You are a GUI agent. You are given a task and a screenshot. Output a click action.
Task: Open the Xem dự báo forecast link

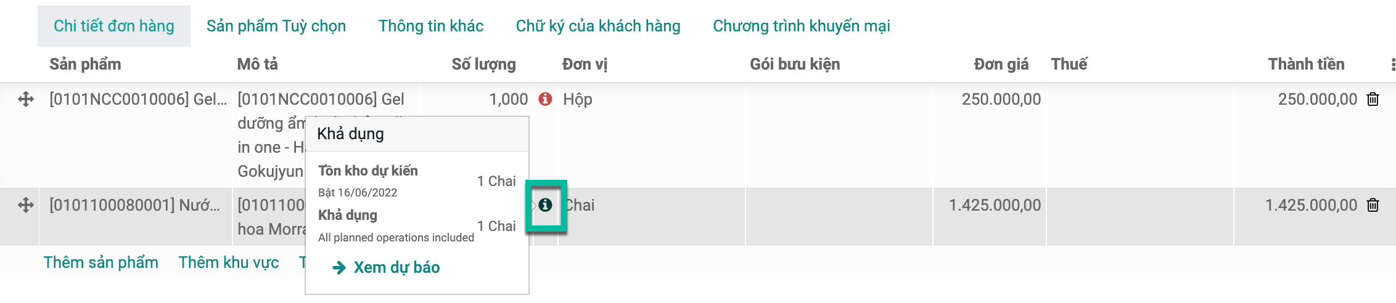coord(396,267)
